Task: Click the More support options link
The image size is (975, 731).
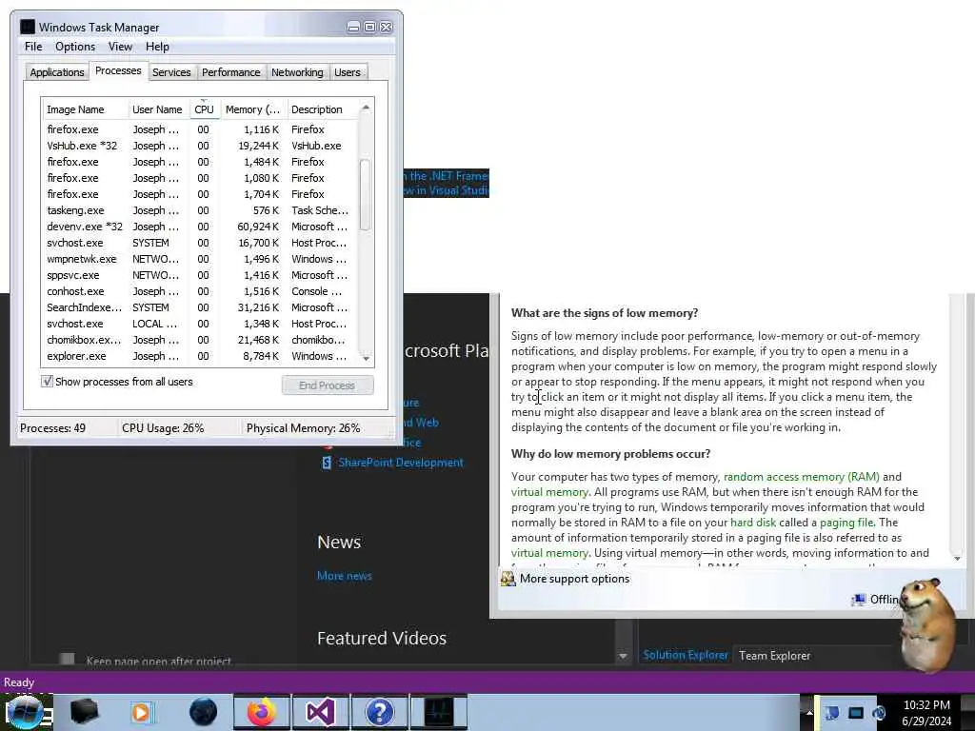Action: [x=574, y=579]
